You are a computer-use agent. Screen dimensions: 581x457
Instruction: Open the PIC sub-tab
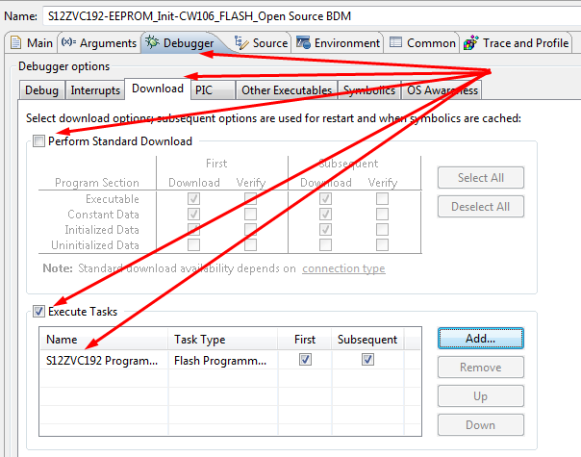tap(213, 90)
